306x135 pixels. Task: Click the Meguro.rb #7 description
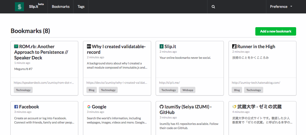[x=23, y=69]
